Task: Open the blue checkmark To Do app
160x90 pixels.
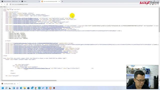Action: coord(43,88)
